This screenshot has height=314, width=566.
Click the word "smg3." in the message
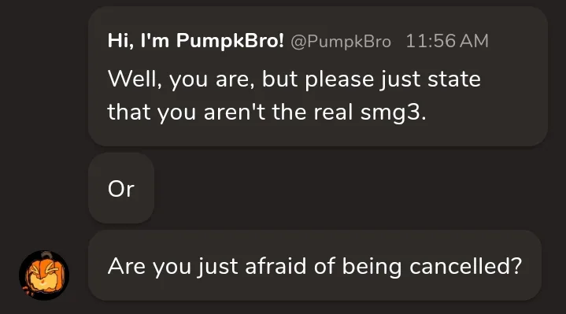tap(394, 113)
